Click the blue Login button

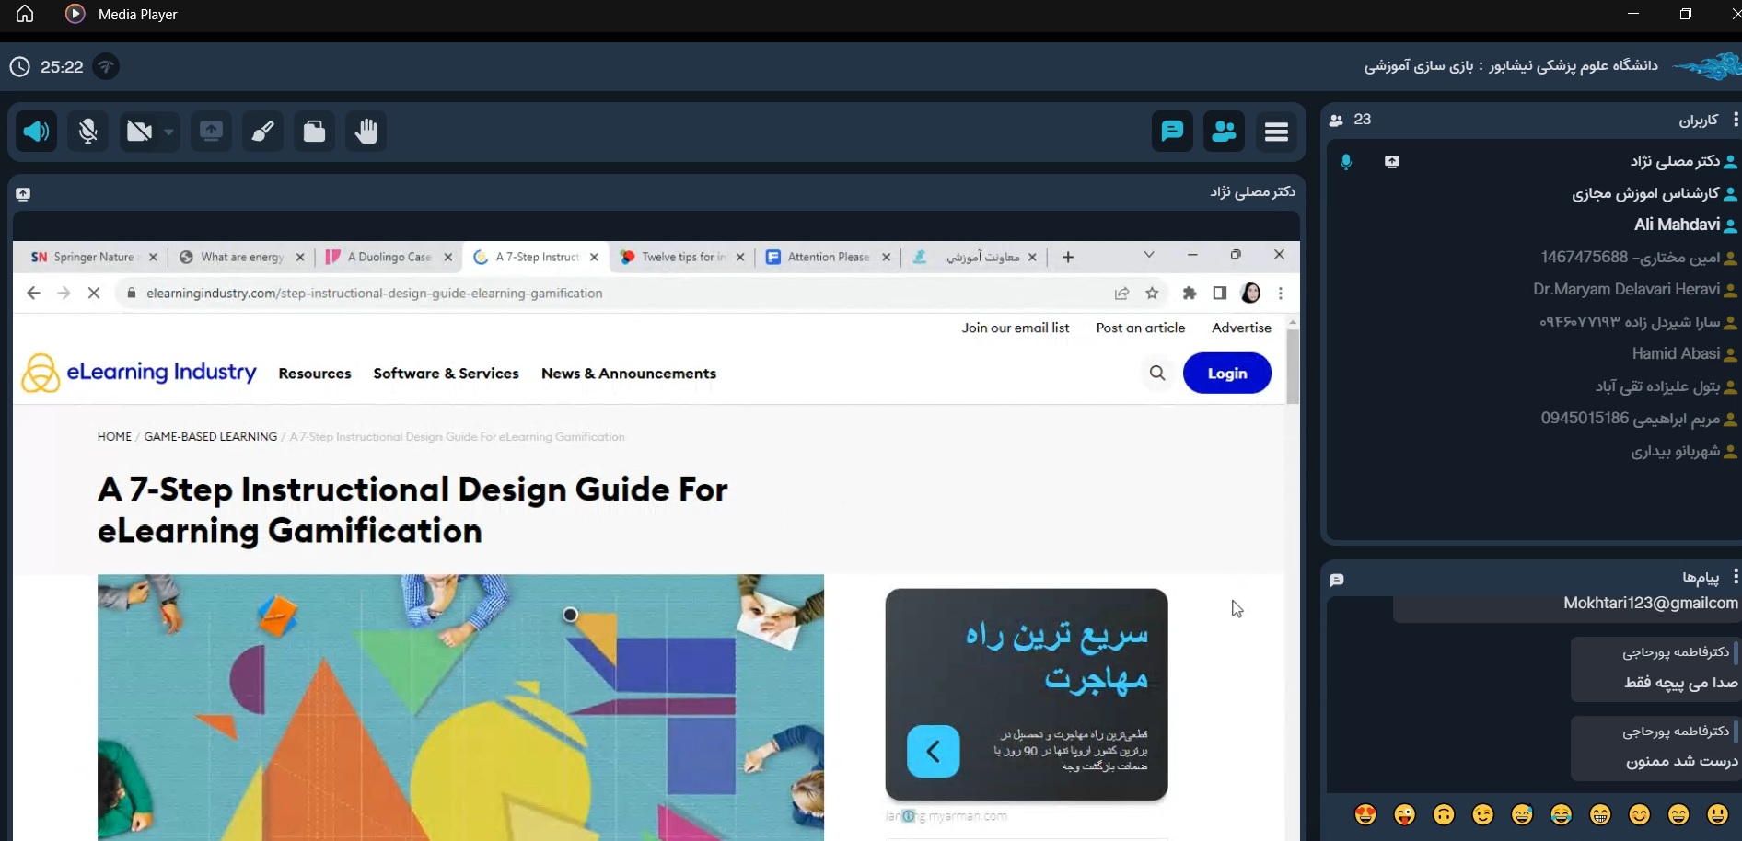tap(1226, 374)
